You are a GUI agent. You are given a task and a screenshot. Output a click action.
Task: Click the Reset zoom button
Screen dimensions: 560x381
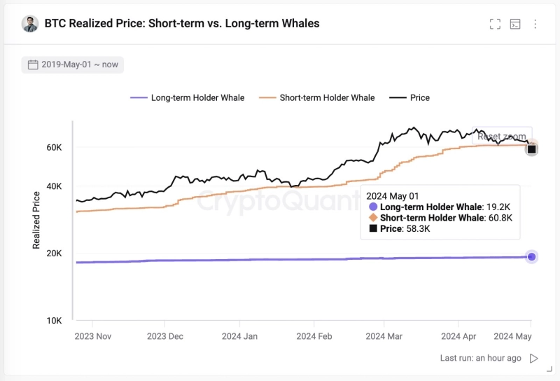click(x=501, y=137)
